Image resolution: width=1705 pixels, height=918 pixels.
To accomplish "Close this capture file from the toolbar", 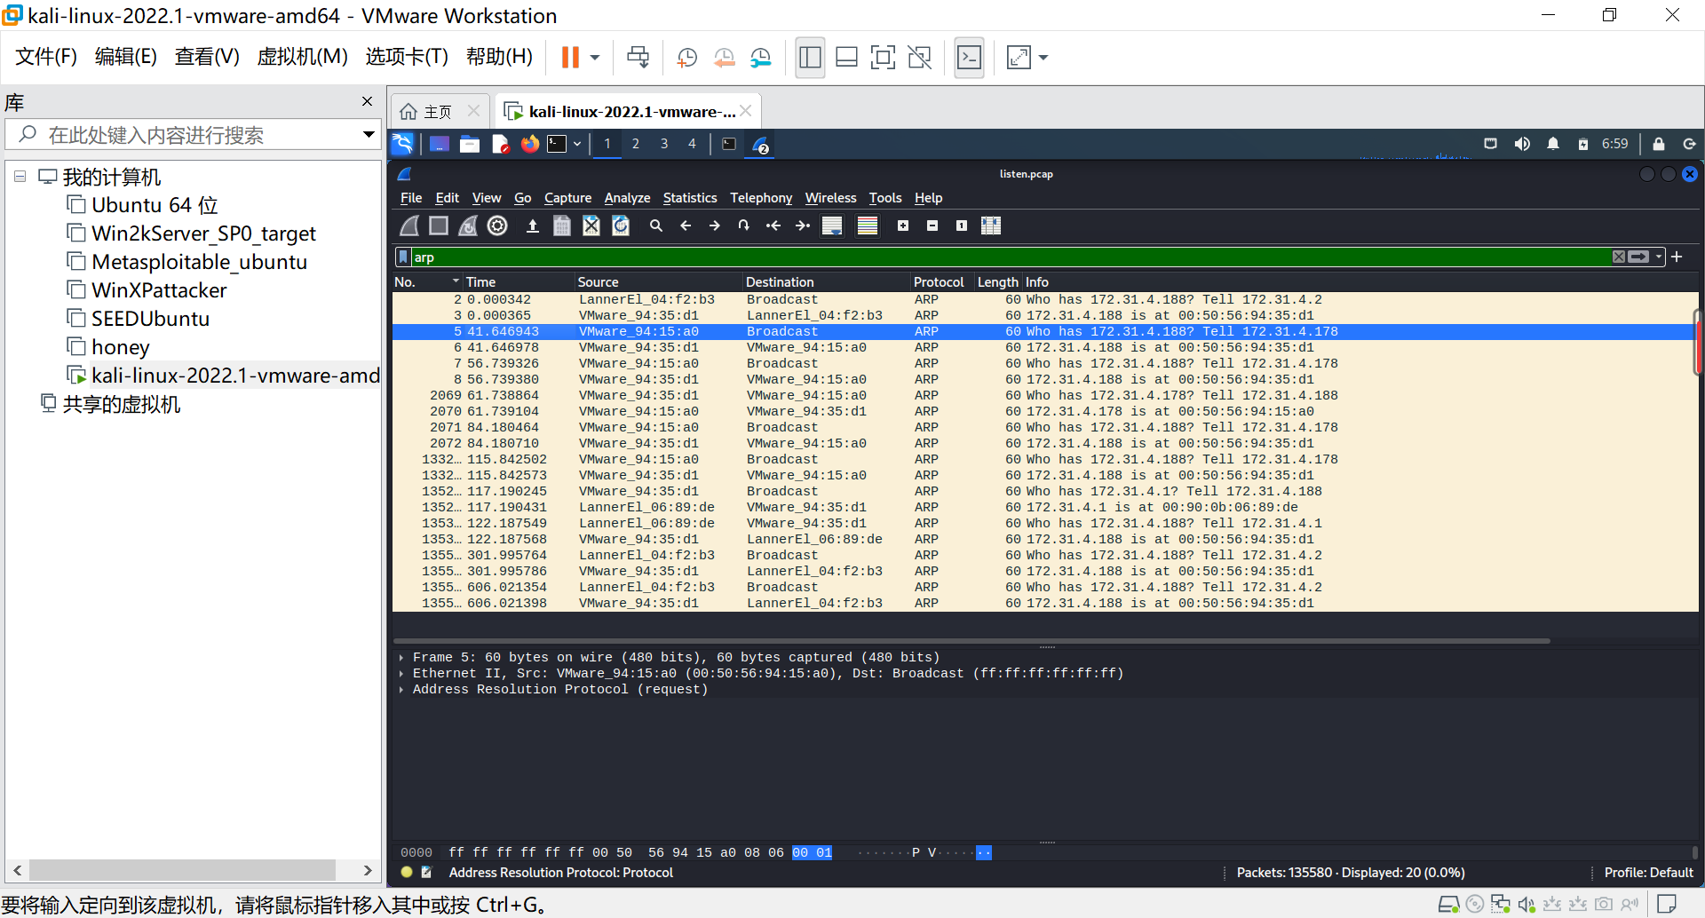I will point(591,226).
